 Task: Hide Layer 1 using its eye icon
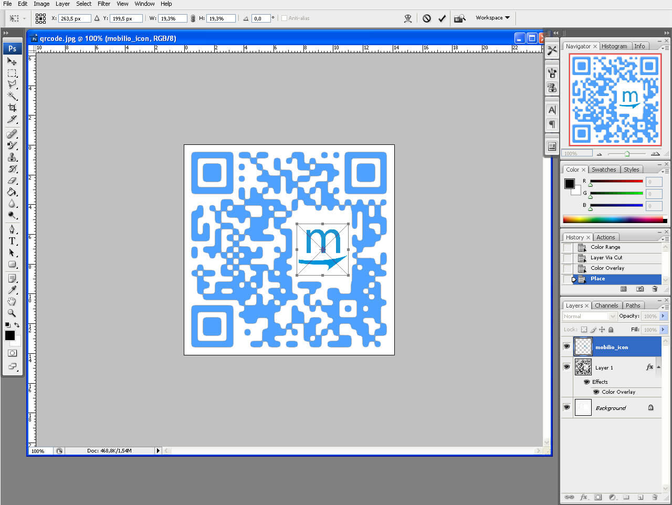coord(566,367)
